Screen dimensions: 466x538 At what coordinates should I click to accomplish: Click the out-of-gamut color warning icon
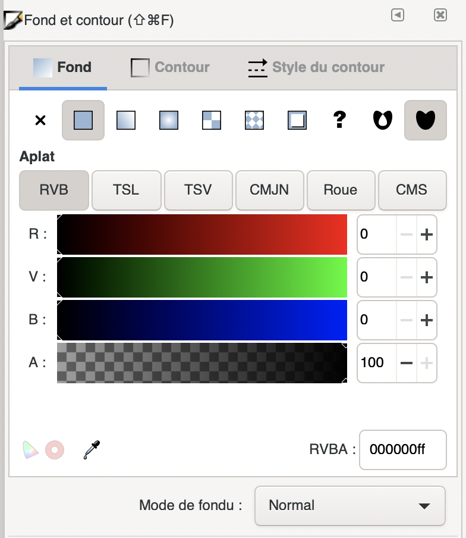[x=55, y=450]
